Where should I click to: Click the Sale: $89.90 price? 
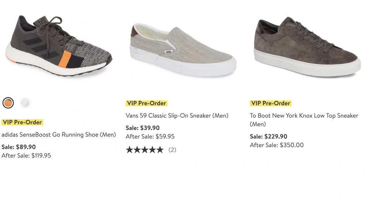click(x=18, y=147)
